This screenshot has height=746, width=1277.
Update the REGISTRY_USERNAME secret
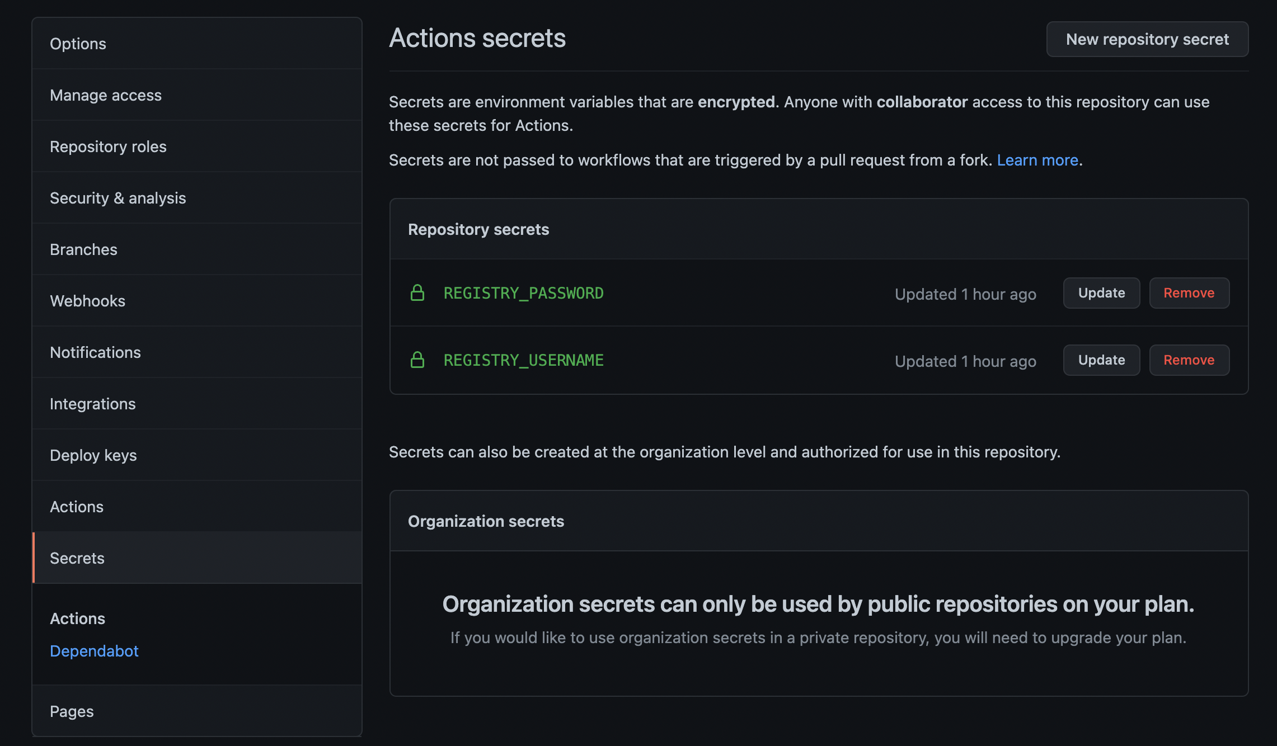point(1101,360)
